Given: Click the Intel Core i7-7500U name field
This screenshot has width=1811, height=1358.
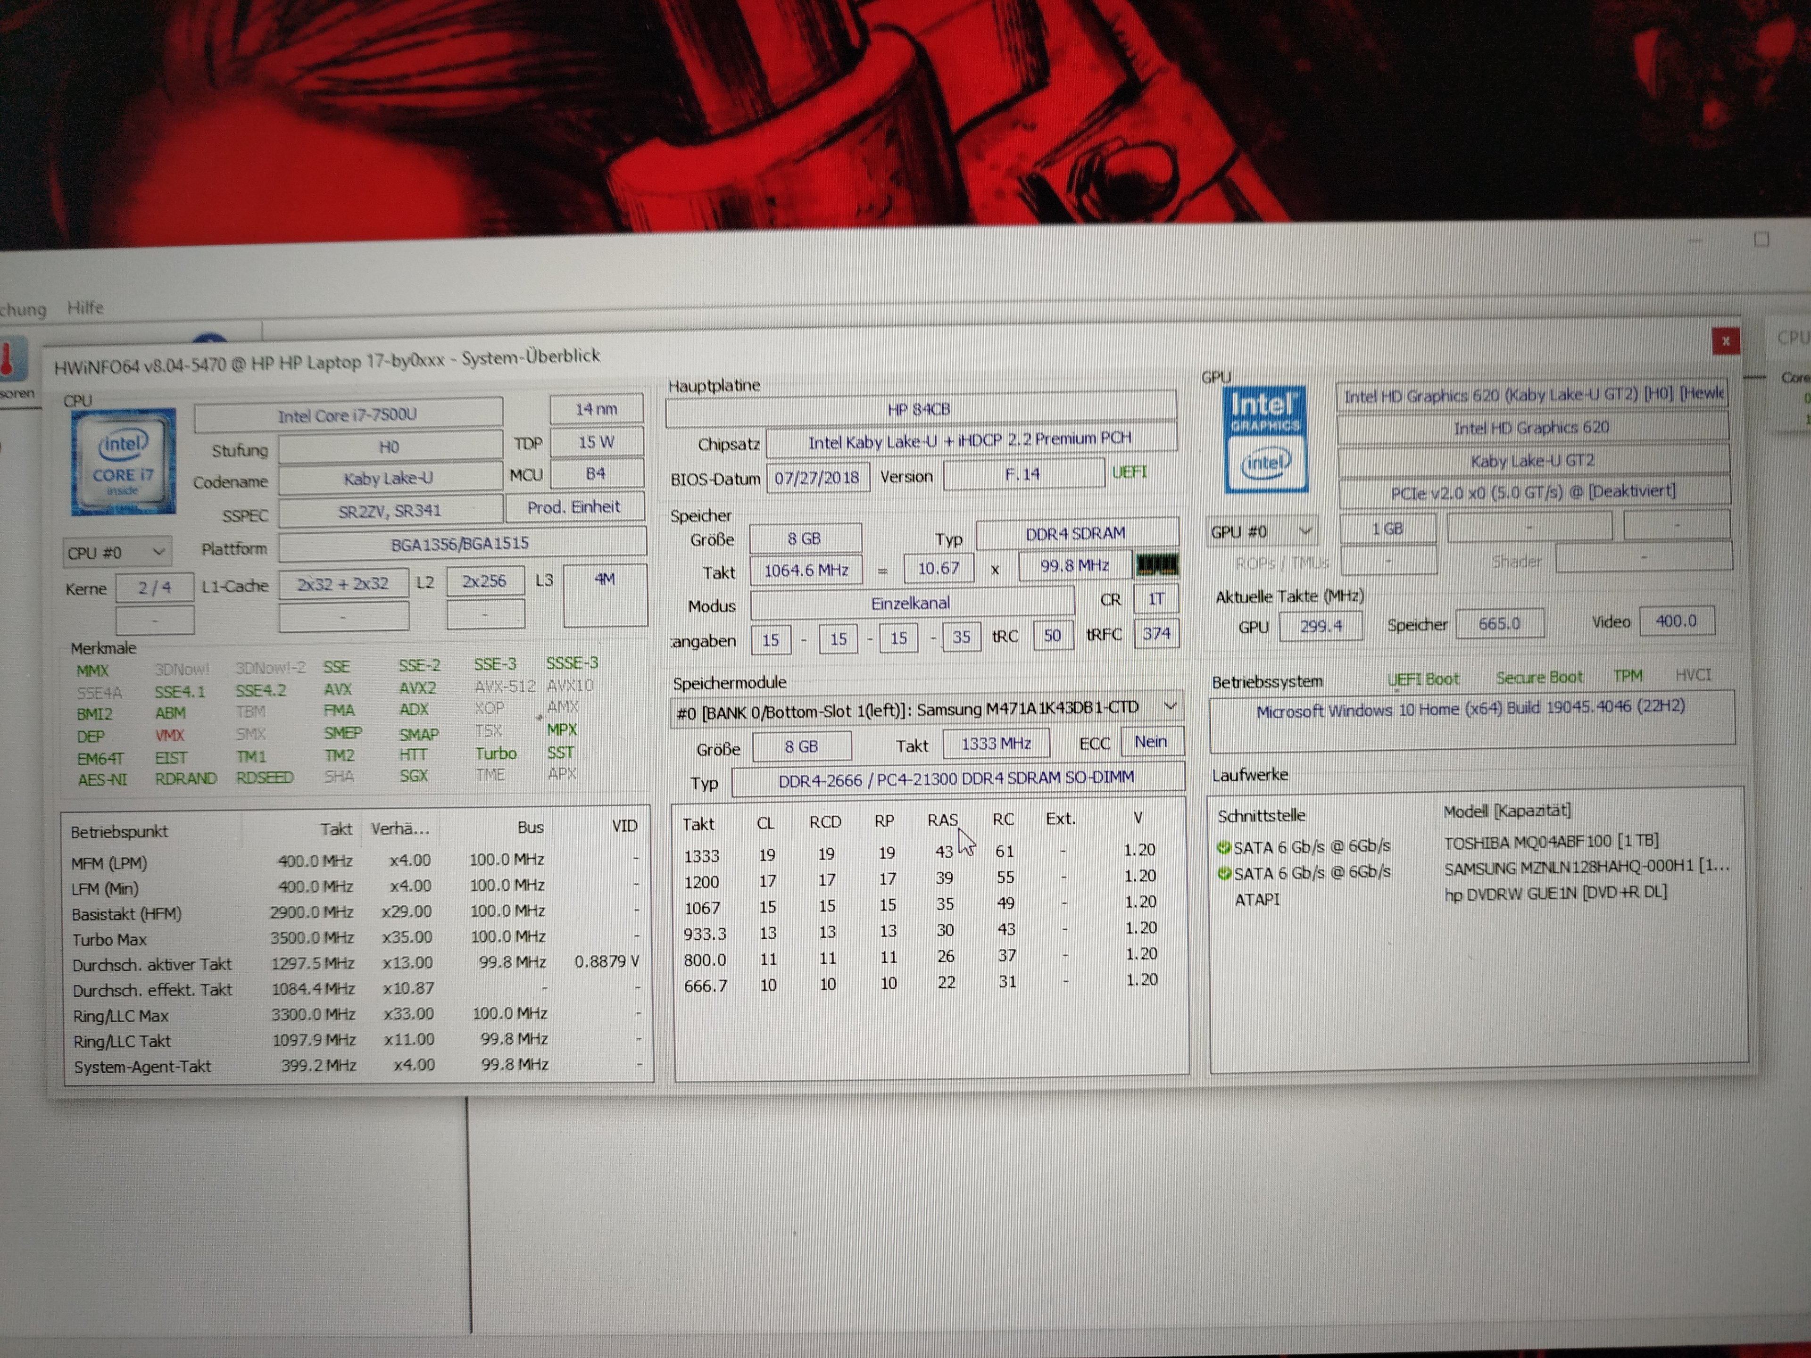Looking at the screenshot, I should tap(348, 415).
